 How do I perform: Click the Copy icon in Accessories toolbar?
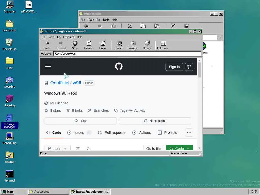click(x=143, y=26)
